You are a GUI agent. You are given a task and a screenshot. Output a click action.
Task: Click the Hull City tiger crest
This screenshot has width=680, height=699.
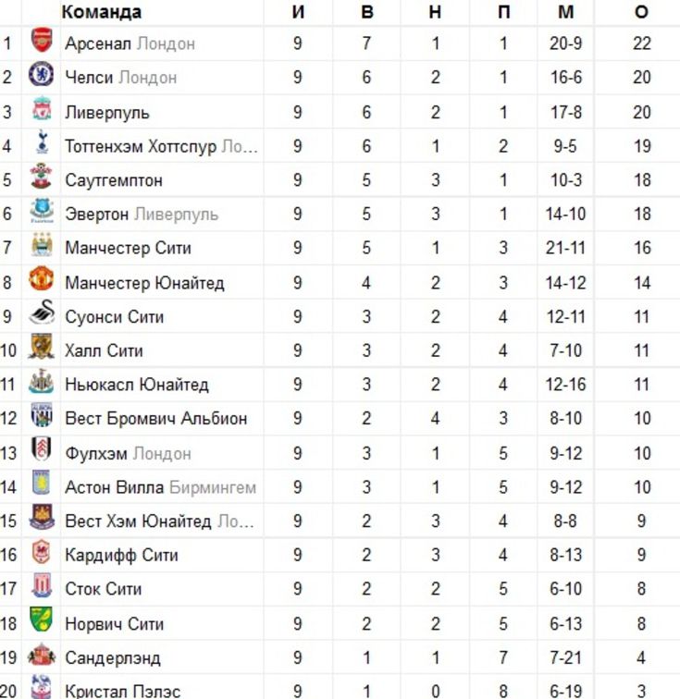pos(42,347)
